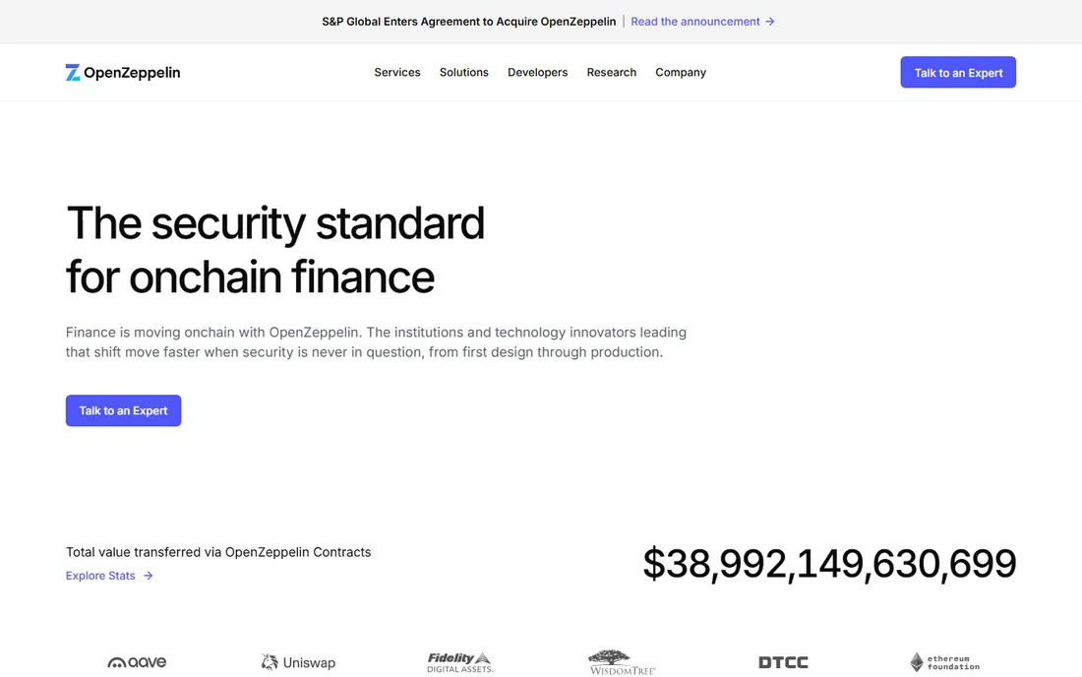The height and width of the screenshot is (677, 1082).
Task: Click the paragraph starting Finance is moving onchain
Action: tap(376, 342)
